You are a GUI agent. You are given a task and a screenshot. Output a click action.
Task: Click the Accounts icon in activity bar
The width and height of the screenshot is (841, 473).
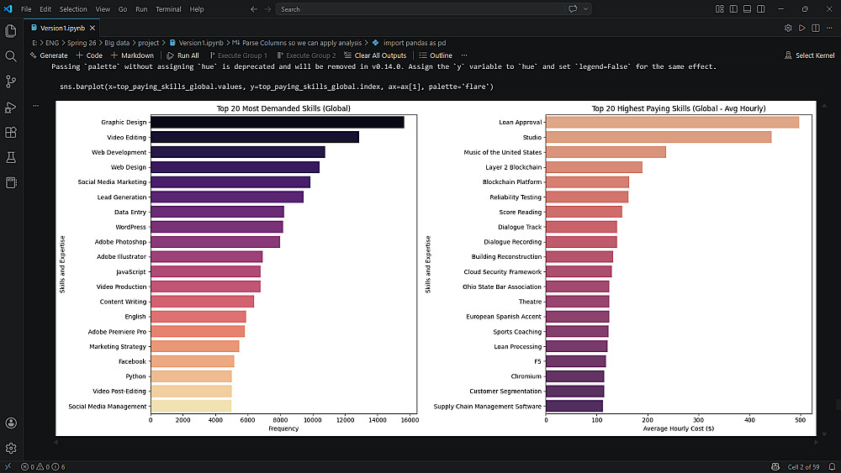click(11, 423)
